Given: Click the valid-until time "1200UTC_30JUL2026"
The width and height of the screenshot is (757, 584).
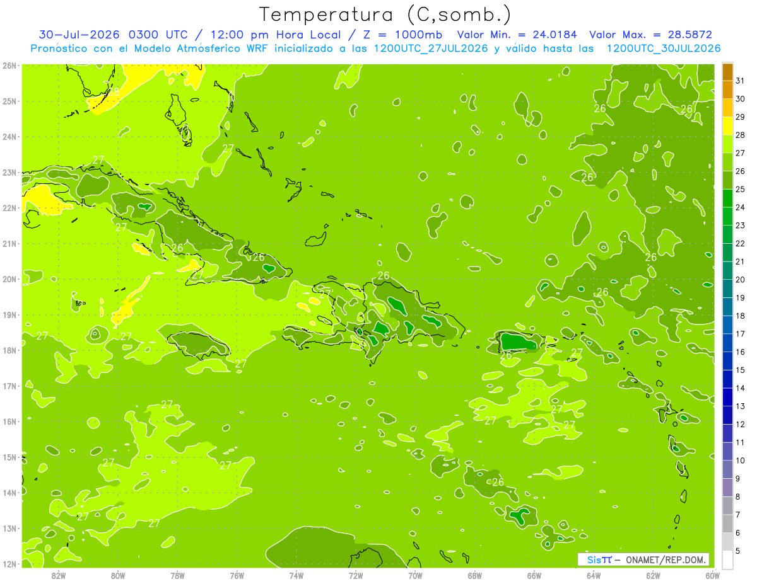Looking at the screenshot, I should click(663, 48).
